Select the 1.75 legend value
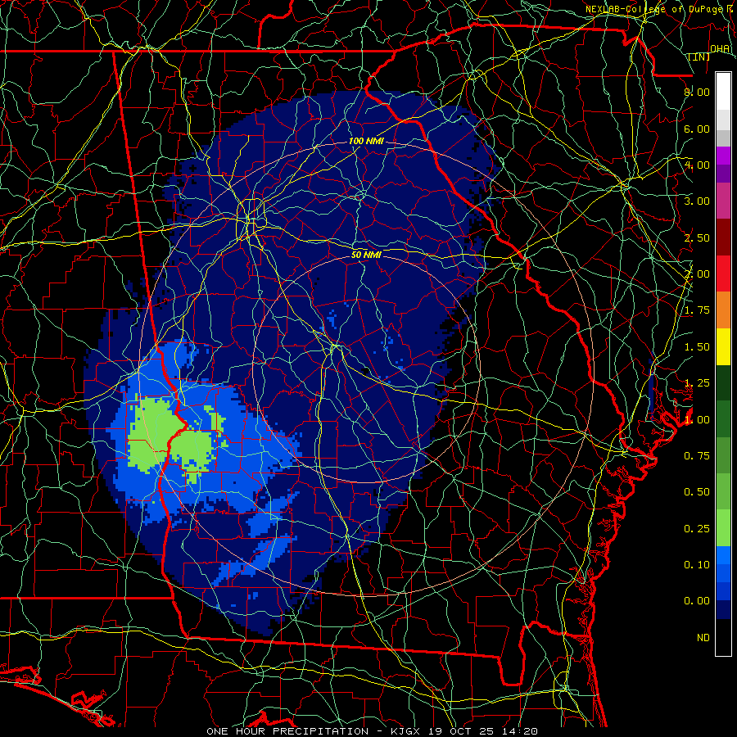Screen dimensions: 737x737 point(697,310)
